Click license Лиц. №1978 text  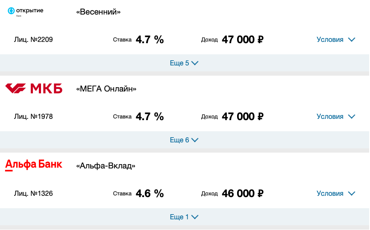33,116
